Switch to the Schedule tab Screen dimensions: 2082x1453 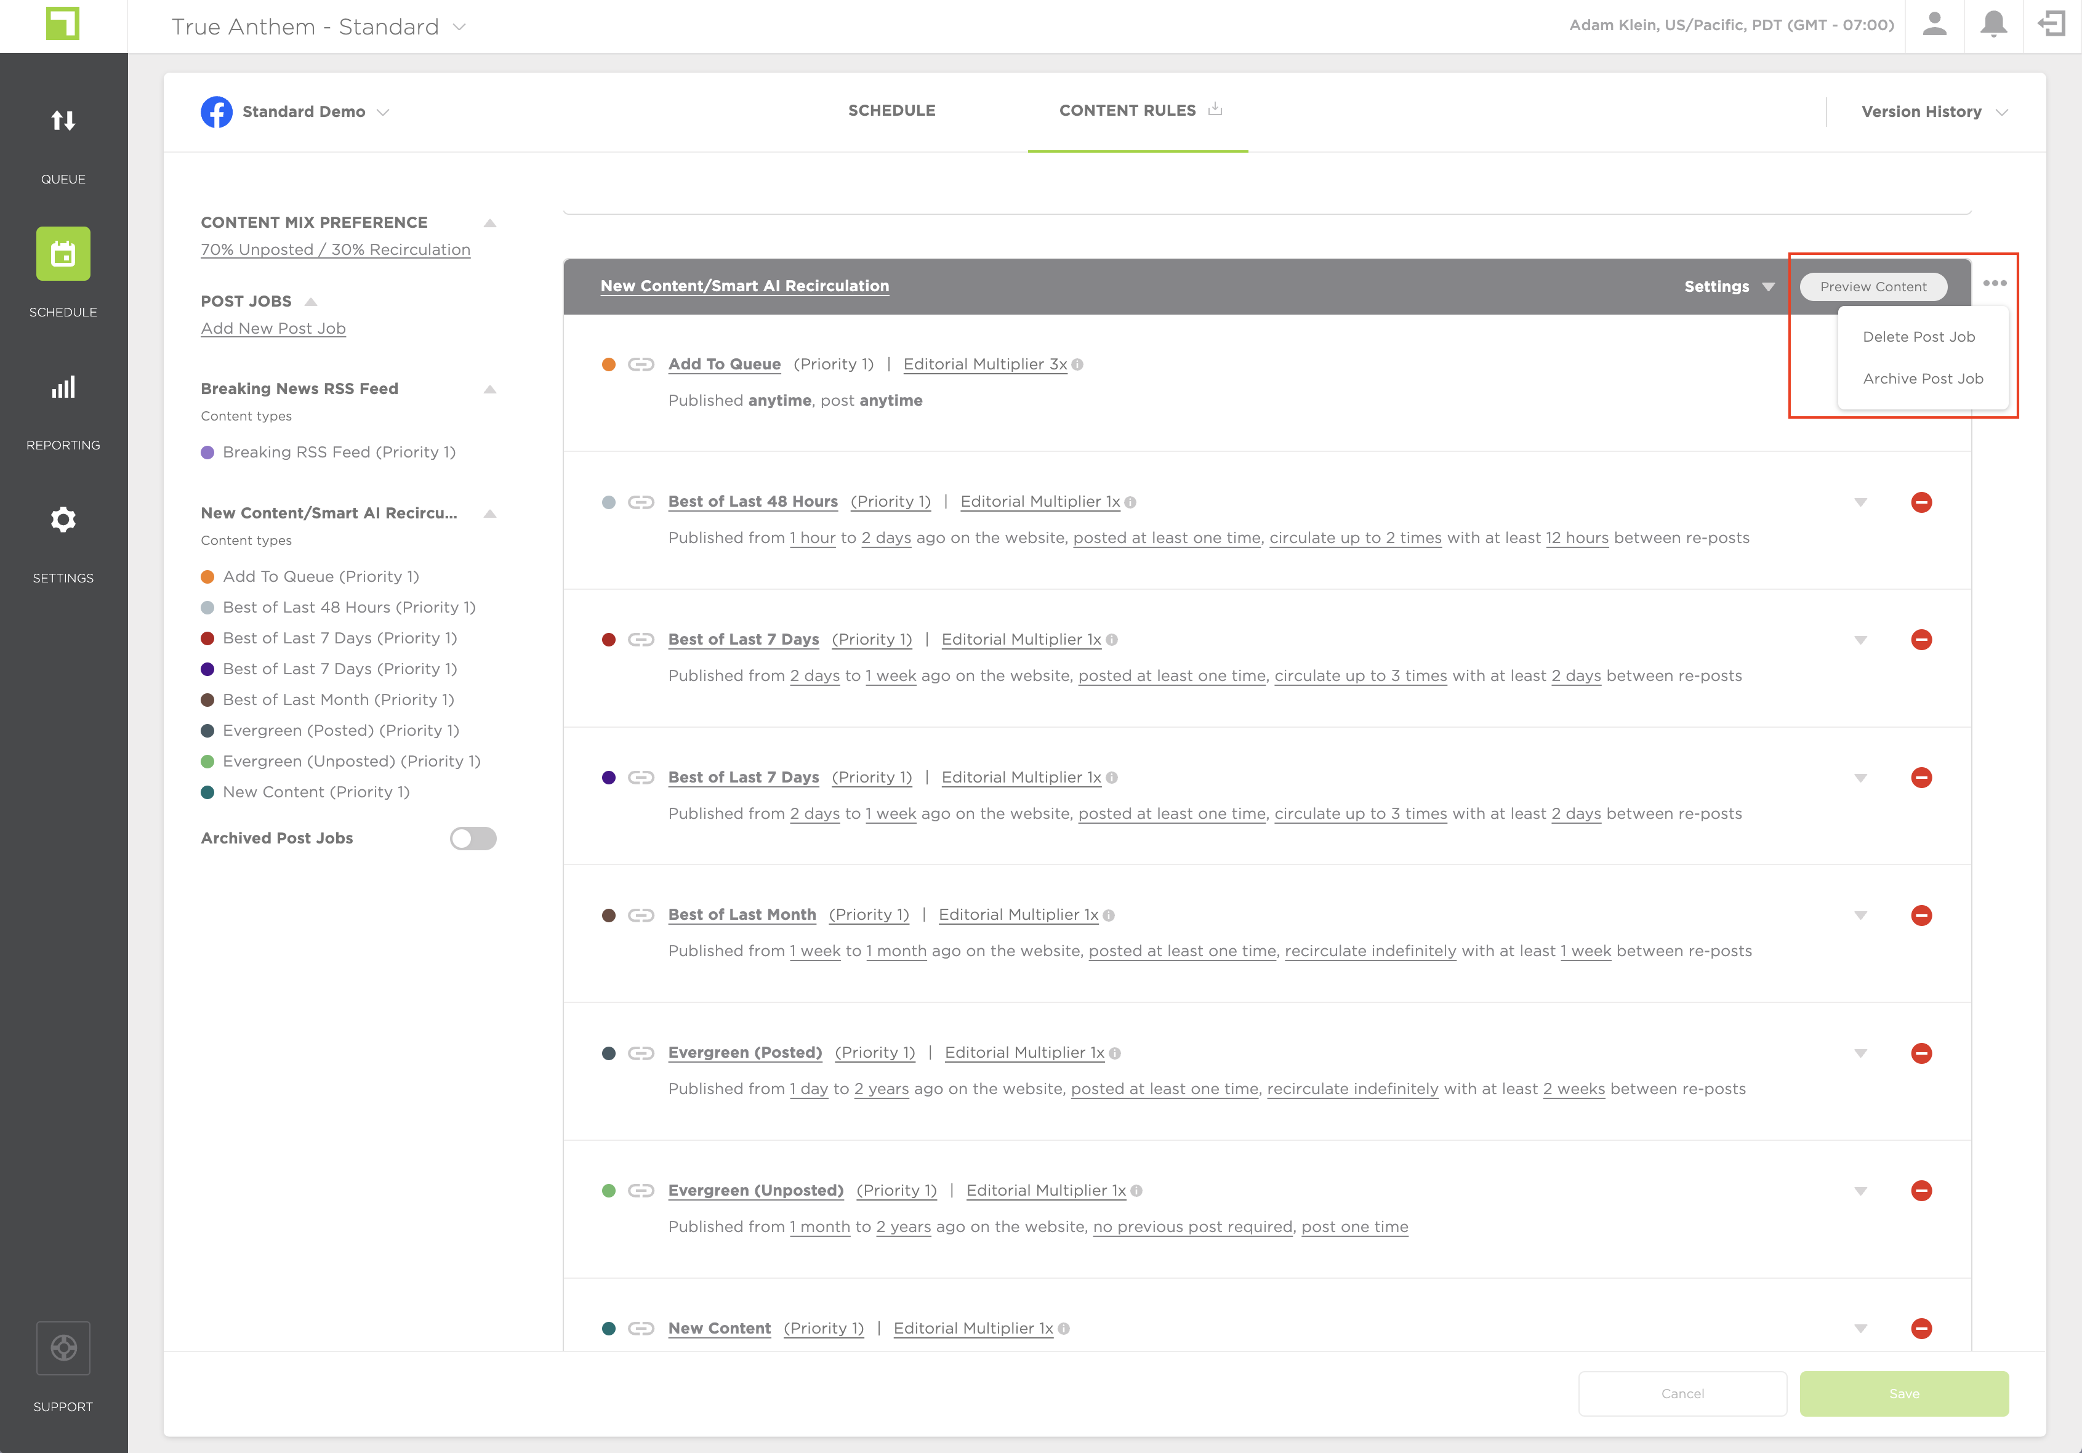(x=891, y=111)
